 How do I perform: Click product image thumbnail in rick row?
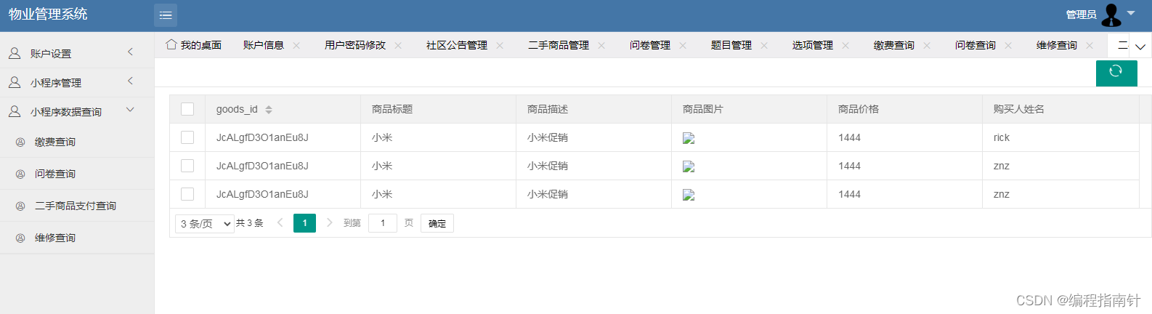[689, 138]
